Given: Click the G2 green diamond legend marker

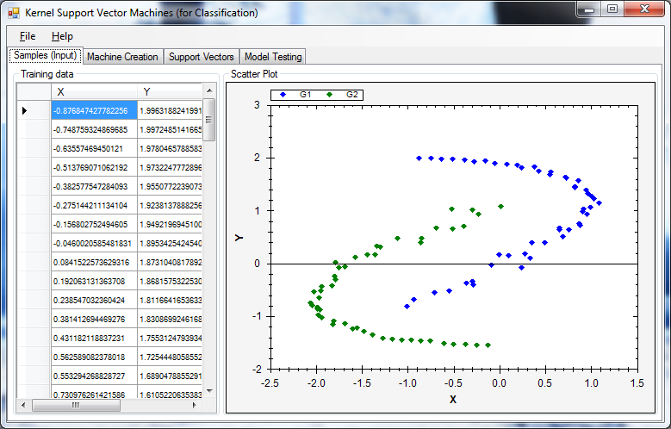Looking at the screenshot, I should (329, 94).
